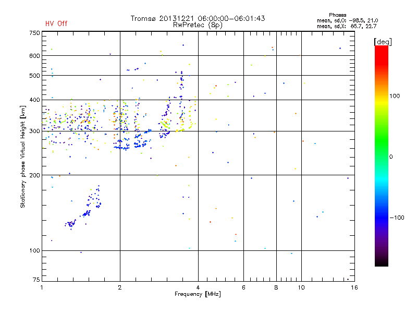Click the y-axis label "300"
Viewport: 417px width, 313px height.
coord(34,131)
